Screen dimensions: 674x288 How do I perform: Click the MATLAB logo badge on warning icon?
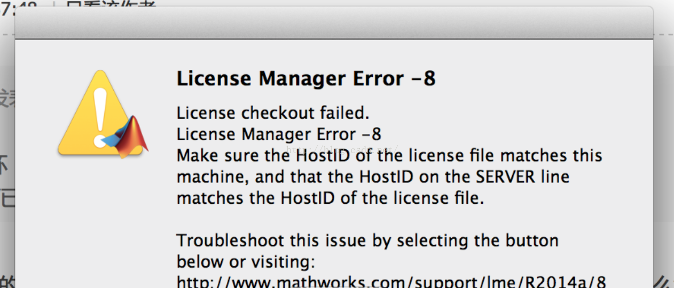(x=127, y=137)
